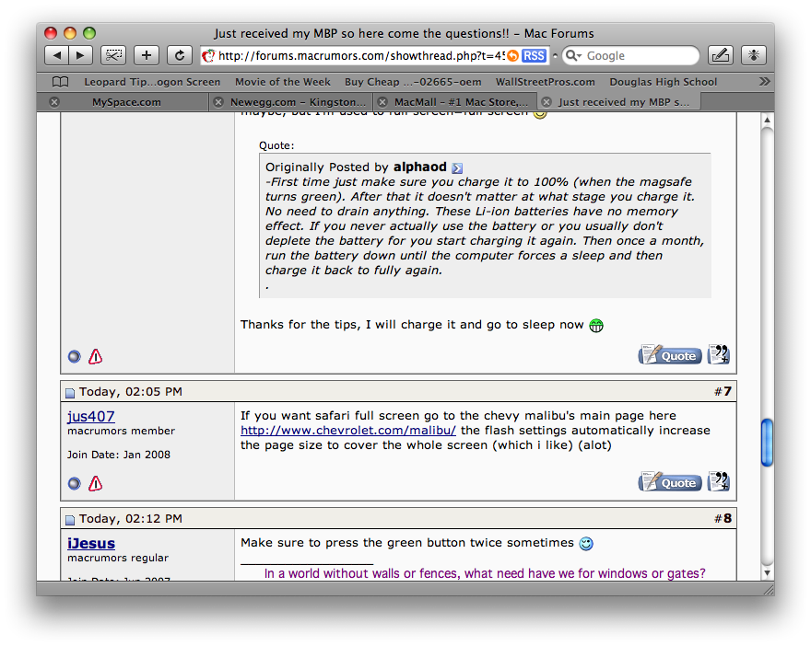This screenshot has height=646, width=811.
Task: Click the page scrollbar thumb
Action: (768, 443)
